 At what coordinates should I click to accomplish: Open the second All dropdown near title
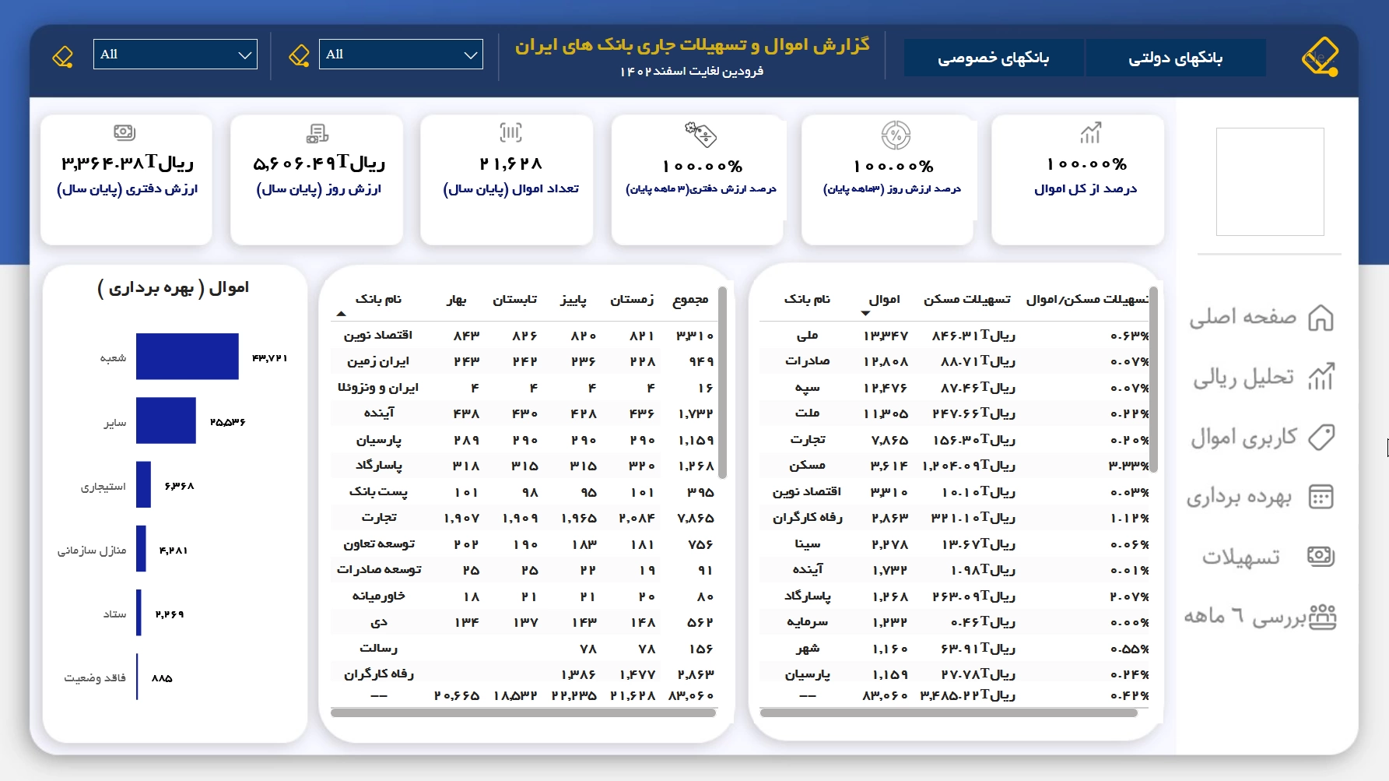(401, 55)
